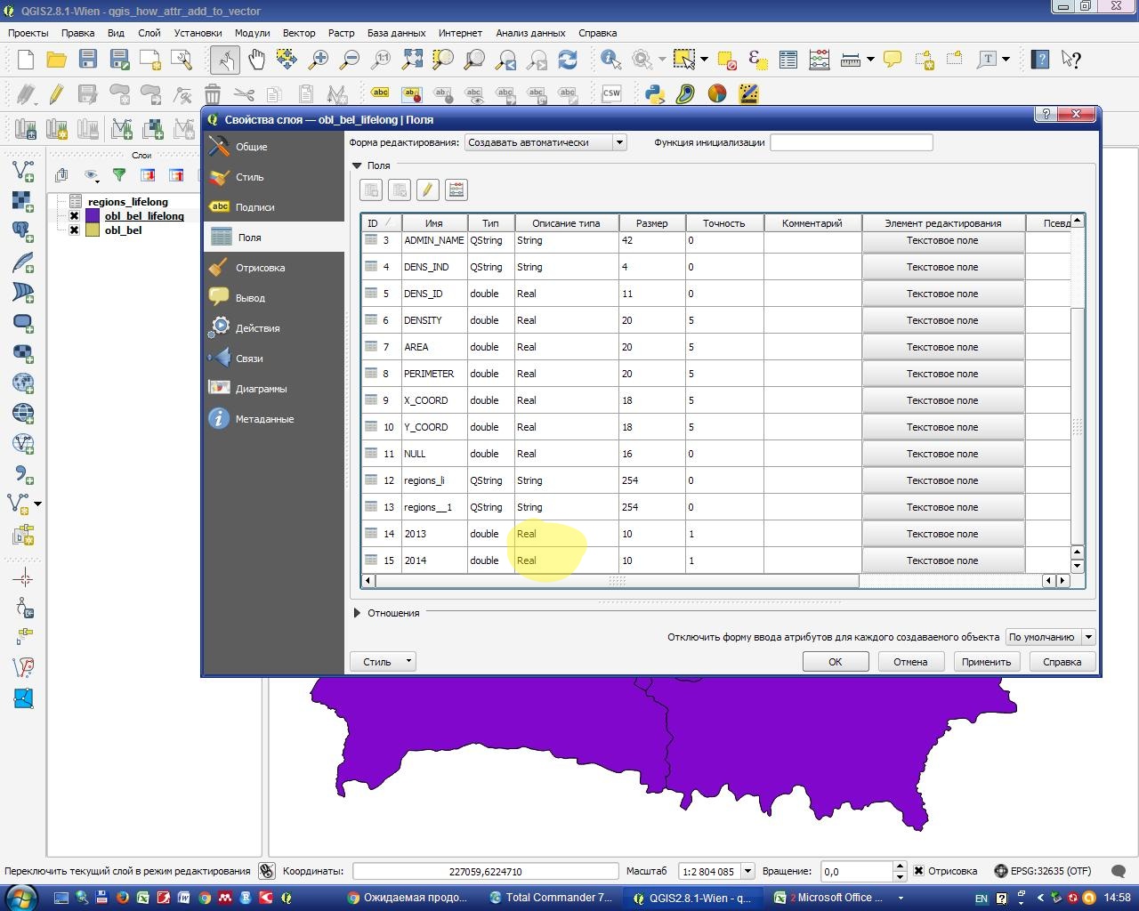Image resolution: width=1139 pixels, height=911 pixels.
Task: Click the toggle editing pencil in Fields dialog
Action: pos(427,189)
